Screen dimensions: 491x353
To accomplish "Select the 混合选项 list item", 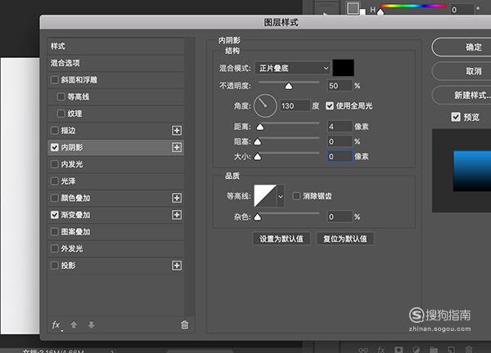I will point(115,63).
